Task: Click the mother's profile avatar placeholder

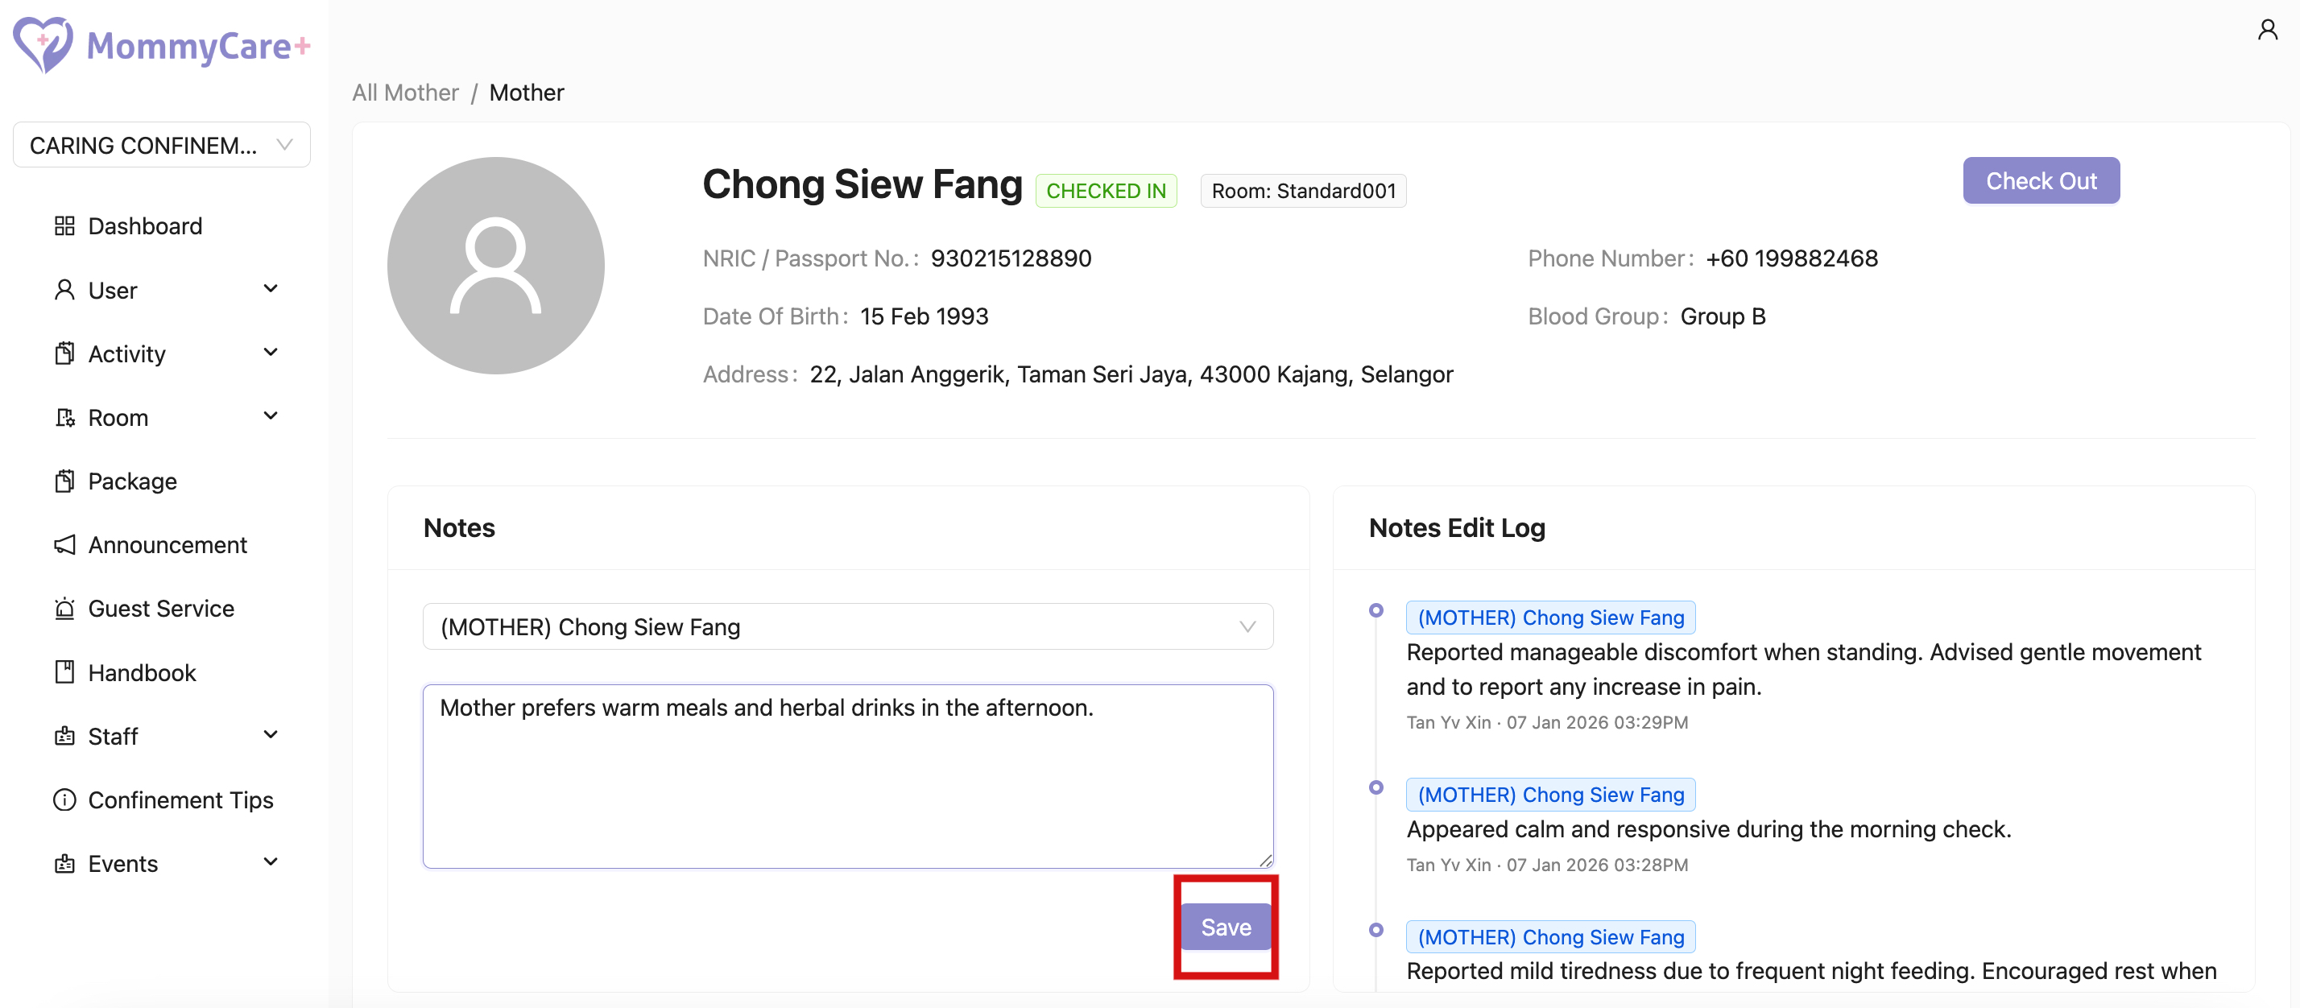Action: [x=495, y=265]
